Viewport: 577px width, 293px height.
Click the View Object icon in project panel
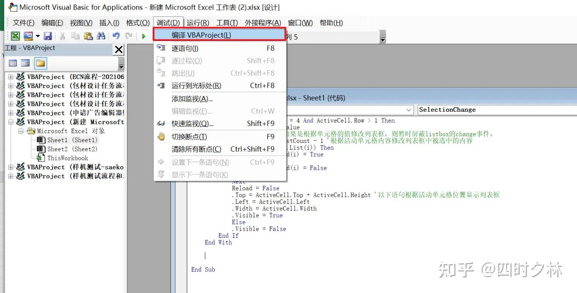click(x=25, y=63)
